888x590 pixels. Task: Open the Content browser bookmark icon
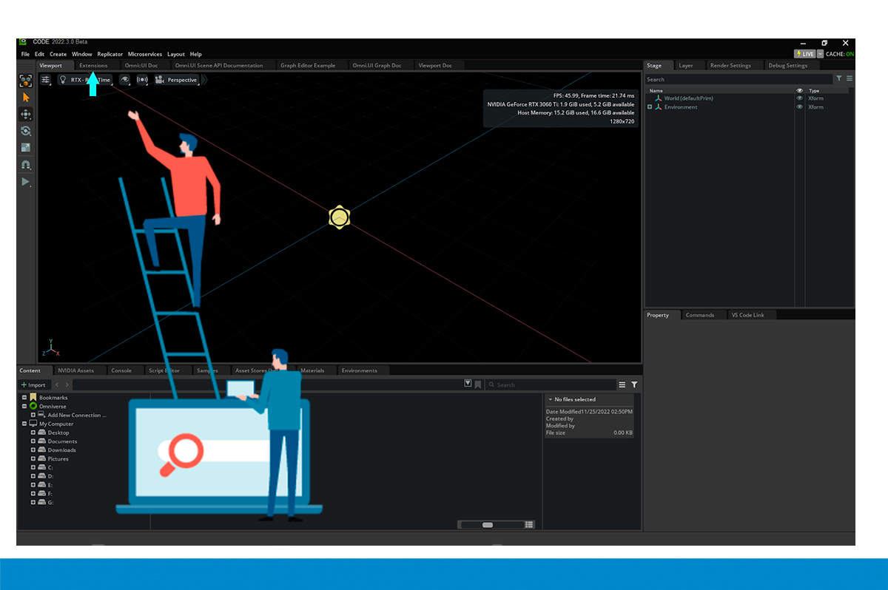click(478, 384)
